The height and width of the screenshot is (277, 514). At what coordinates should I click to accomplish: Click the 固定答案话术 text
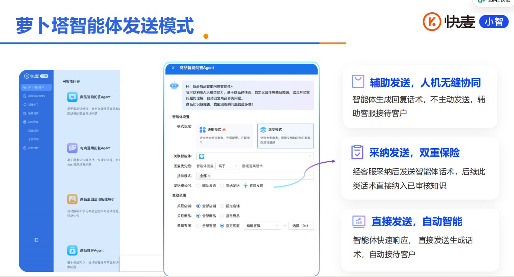(x=252, y=166)
